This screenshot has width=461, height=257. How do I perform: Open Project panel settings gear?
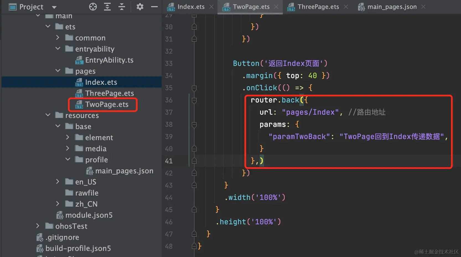(140, 7)
